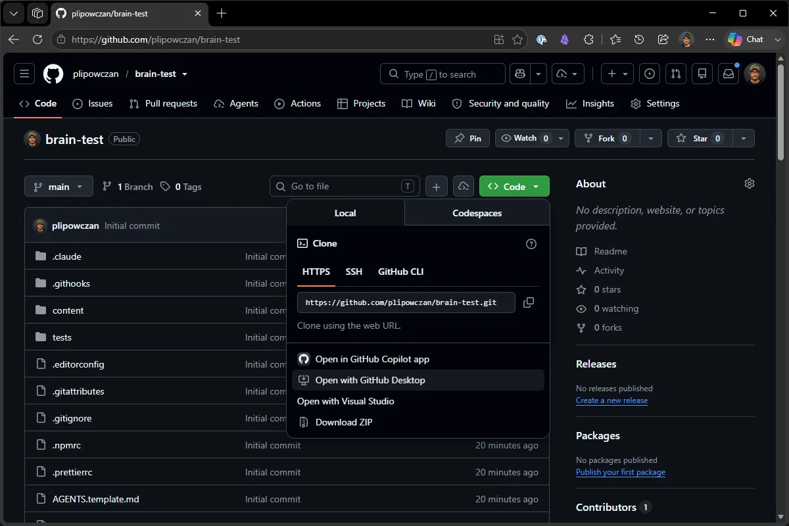Choose Open in GitHub Copilot app

pos(418,359)
